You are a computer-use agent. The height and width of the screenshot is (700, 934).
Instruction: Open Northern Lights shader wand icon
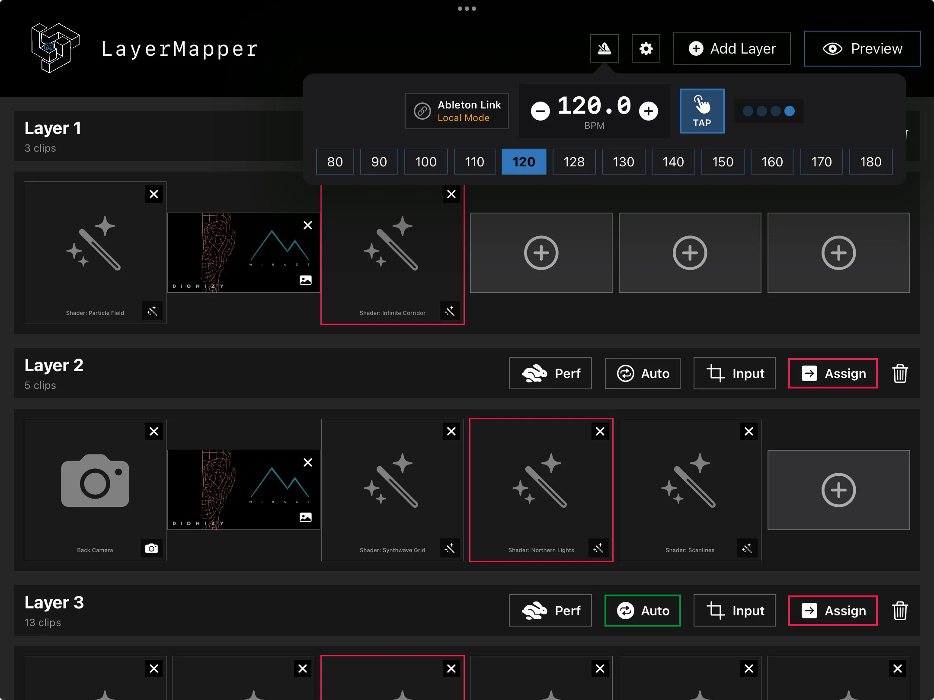tap(598, 548)
